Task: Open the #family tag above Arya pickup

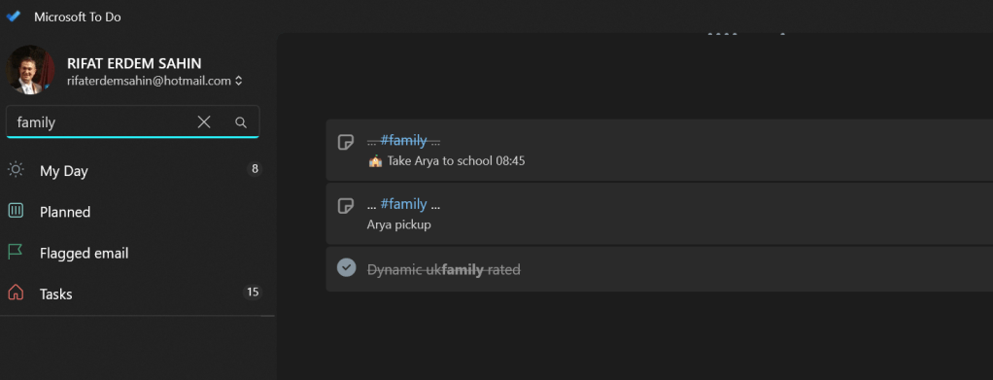Action: pos(403,204)
